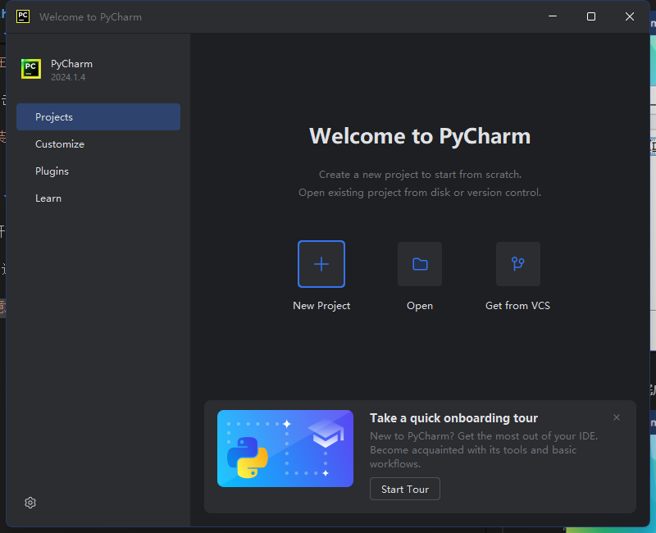Click the Get from VCS branch icon
The image size is (656, 533).
[x=517, y=264]
